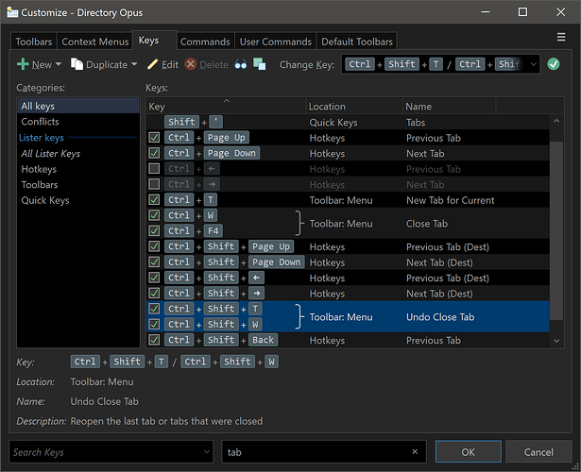
Task: Select the Undo Close Tab row
Action: (x=348, y=316)
